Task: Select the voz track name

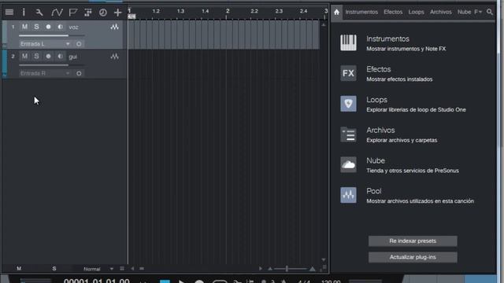Action: [x=73, y=28]
